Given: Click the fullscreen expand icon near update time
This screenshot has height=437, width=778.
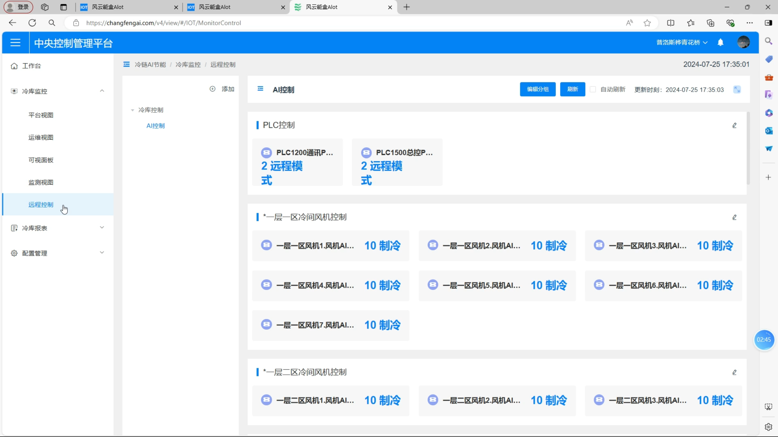Looking at the screenshot, I should [x=737, y=90].
